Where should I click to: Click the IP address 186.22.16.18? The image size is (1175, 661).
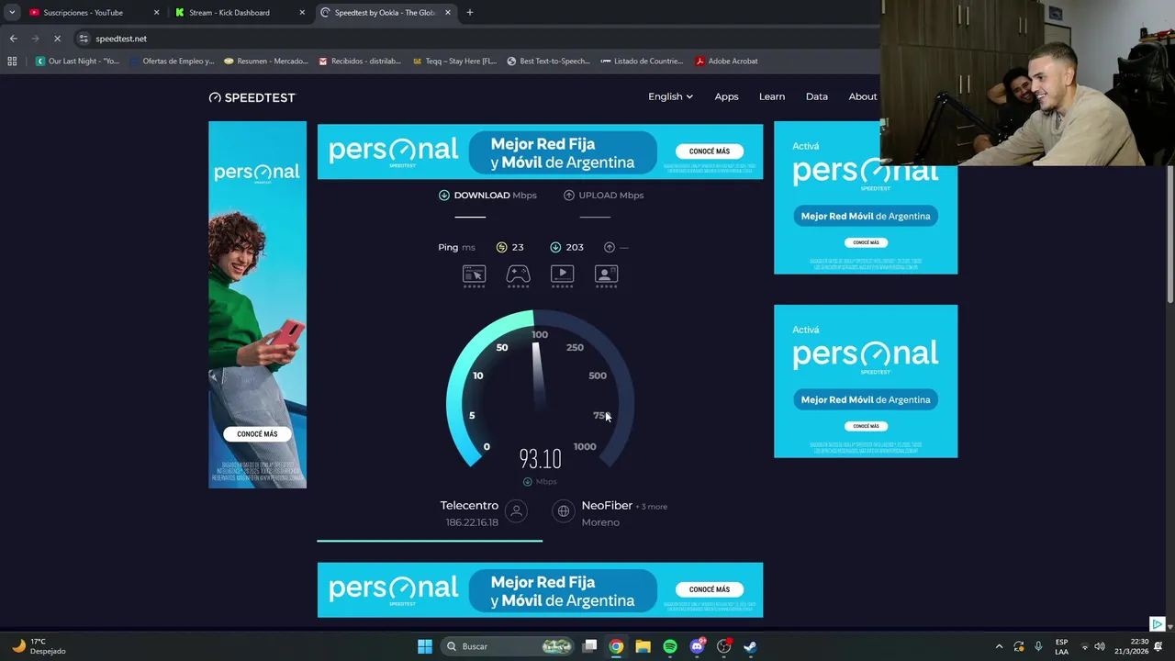pyautogui.click(x=472, y=522)
